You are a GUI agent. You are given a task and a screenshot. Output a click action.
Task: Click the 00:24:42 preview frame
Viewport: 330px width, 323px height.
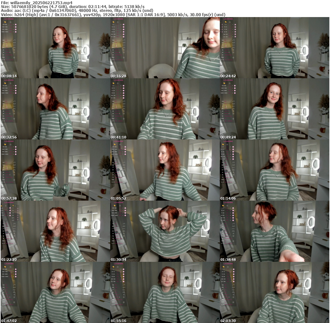pos(275,48)
